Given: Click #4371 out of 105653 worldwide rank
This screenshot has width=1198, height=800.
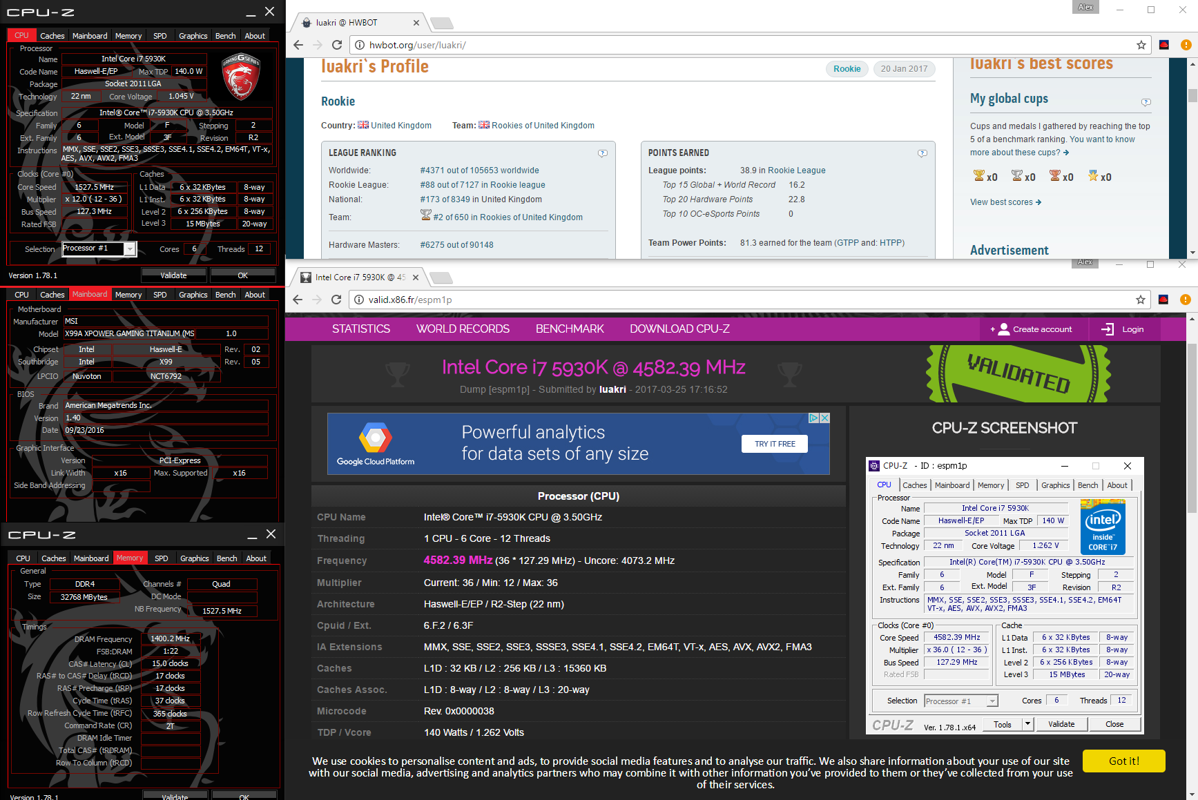Looking at the screenshot, I should click(x=479, y=170).
